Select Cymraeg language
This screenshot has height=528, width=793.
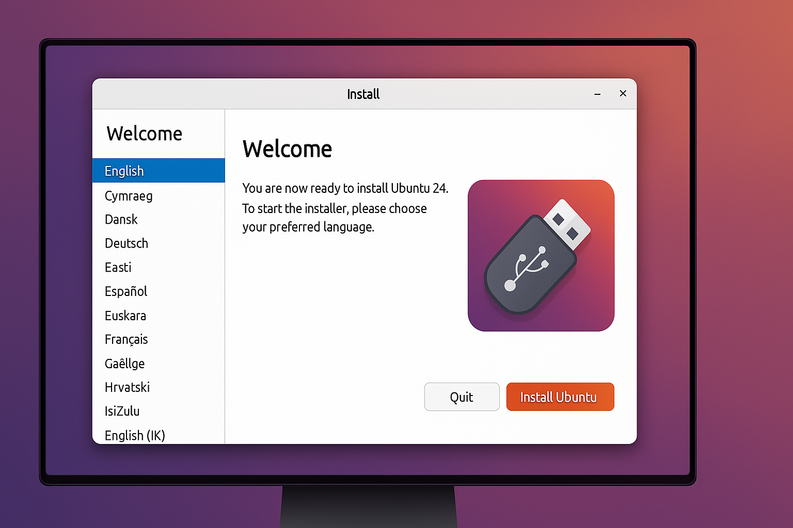click(x=158, y=196)
